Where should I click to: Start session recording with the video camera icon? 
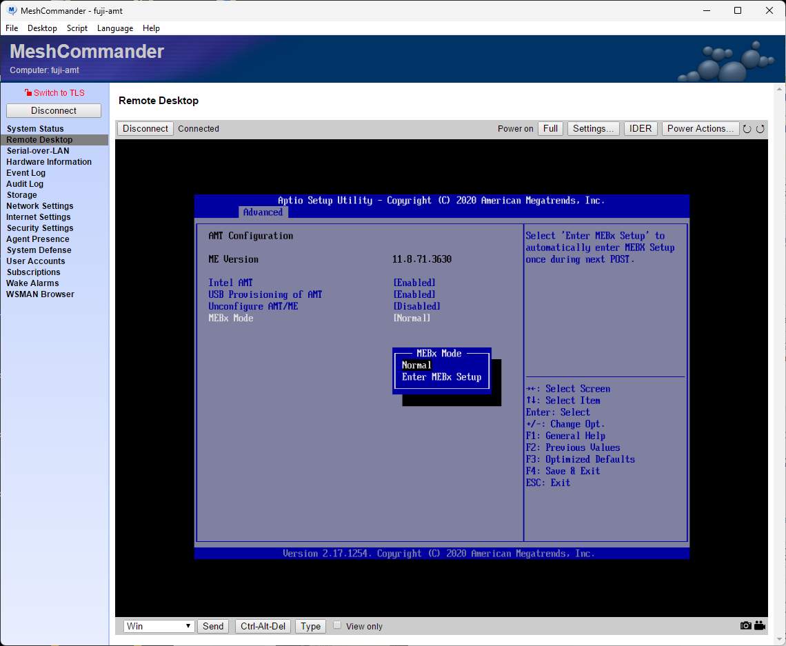pos(760,625)
